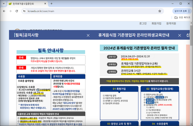Image resolution: width=193 pixels, height=126 pixels.
Task: Go back to the previous page
Action: point(4,11)
